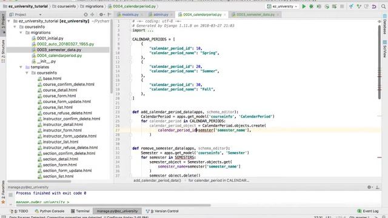Stop the running process with the square icon
Screen dimensions: 388x218
click(x=342, y=7)
